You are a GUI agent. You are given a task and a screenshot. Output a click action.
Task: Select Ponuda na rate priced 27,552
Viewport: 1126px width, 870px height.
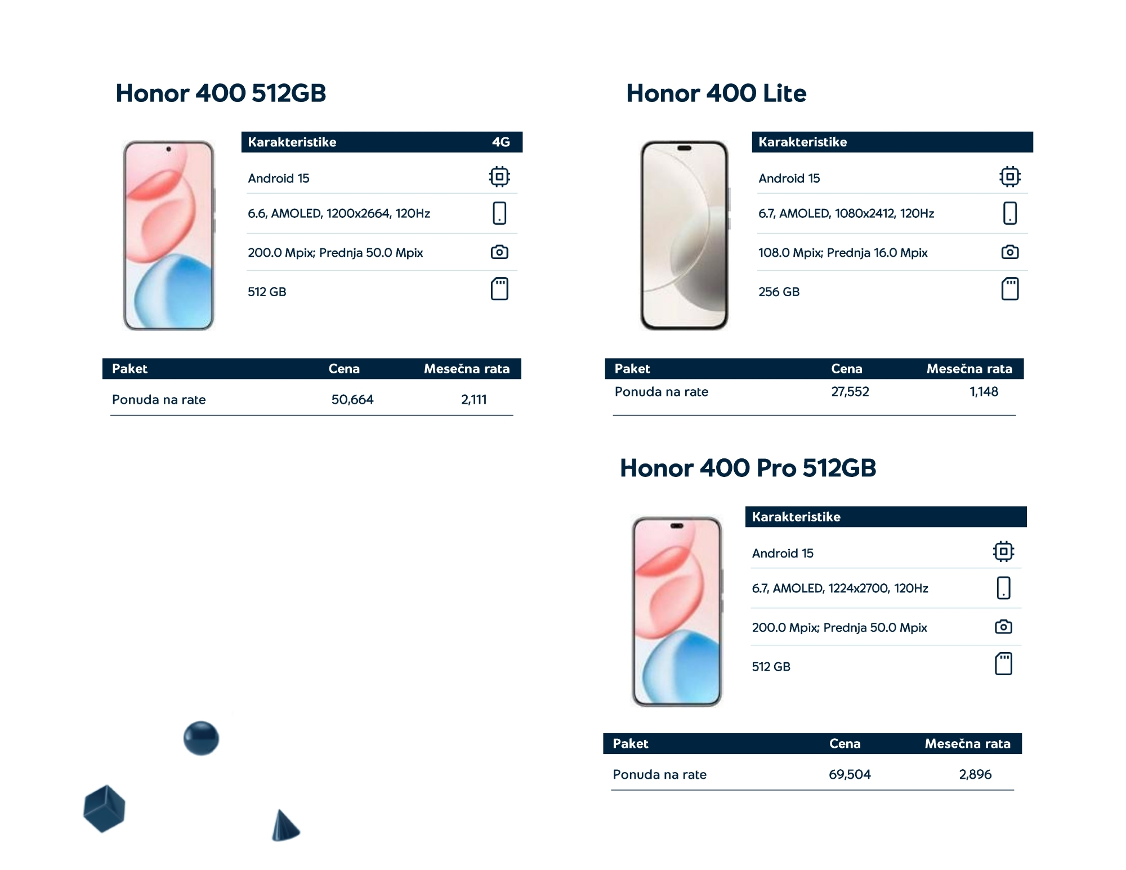coord(661,392)
